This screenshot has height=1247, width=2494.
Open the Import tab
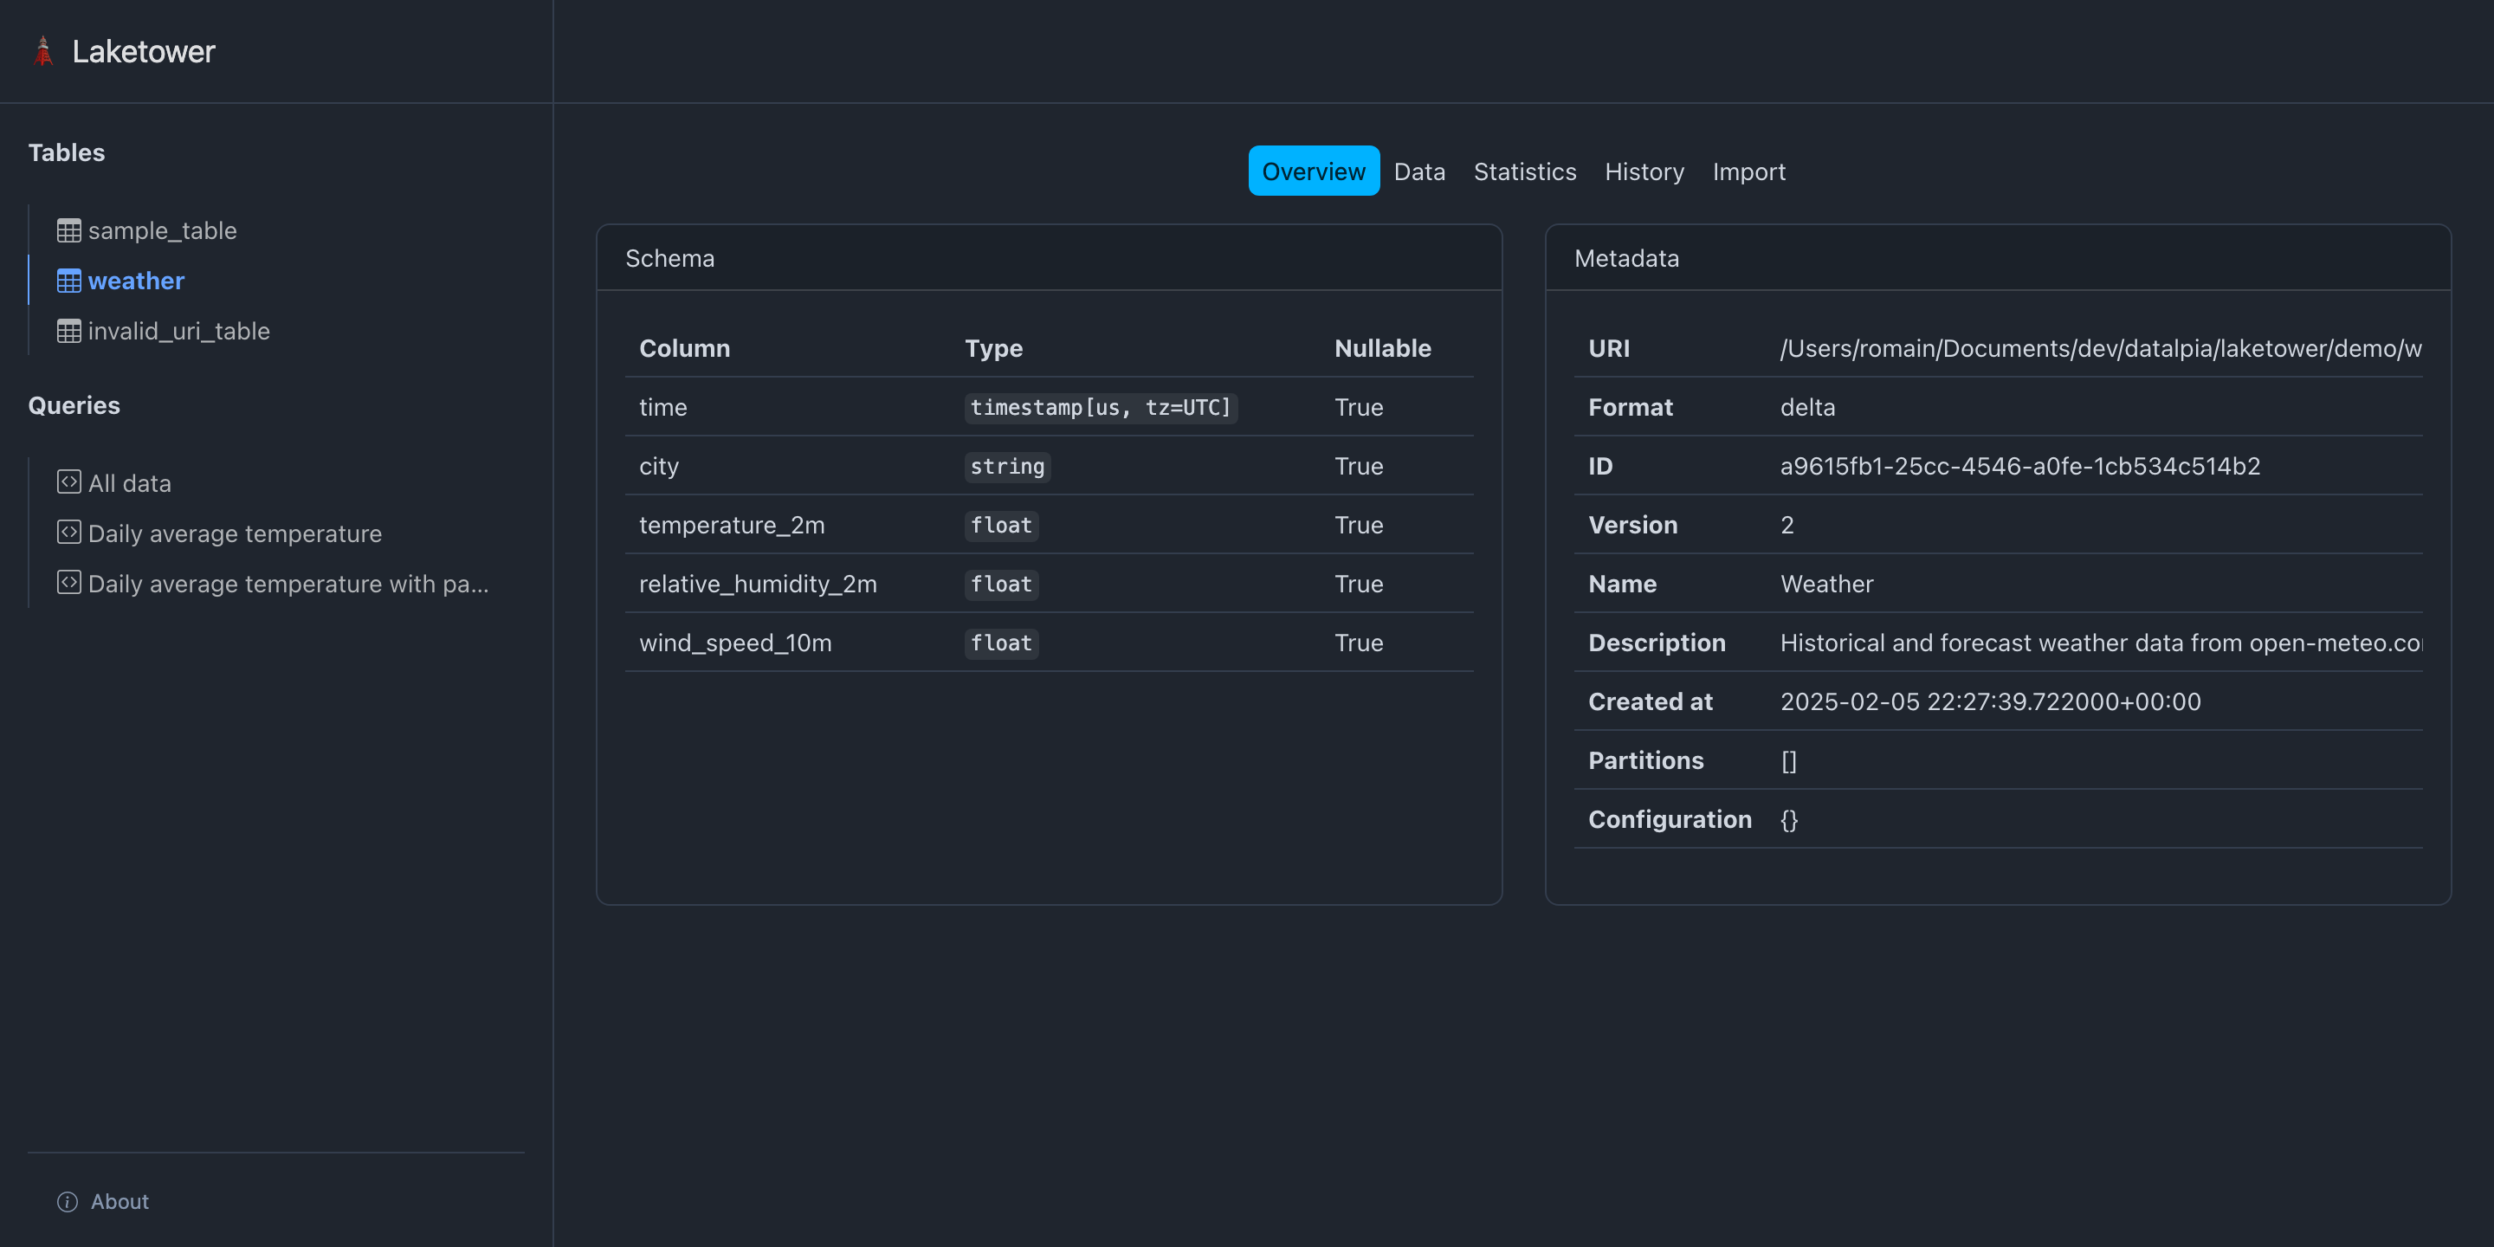1748,171
